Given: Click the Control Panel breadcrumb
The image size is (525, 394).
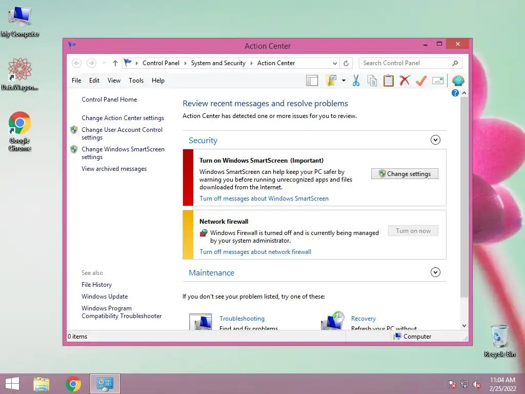Looking at the screenshot, I should click(x=160, y=63).
